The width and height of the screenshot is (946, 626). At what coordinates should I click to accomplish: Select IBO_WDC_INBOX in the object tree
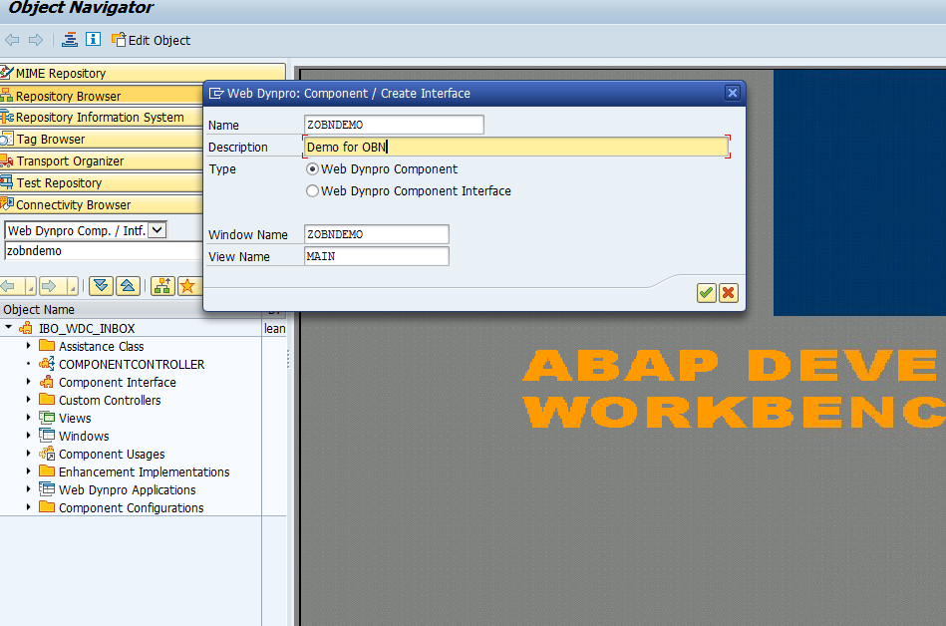pyautogui.click(x=87, y=328)
